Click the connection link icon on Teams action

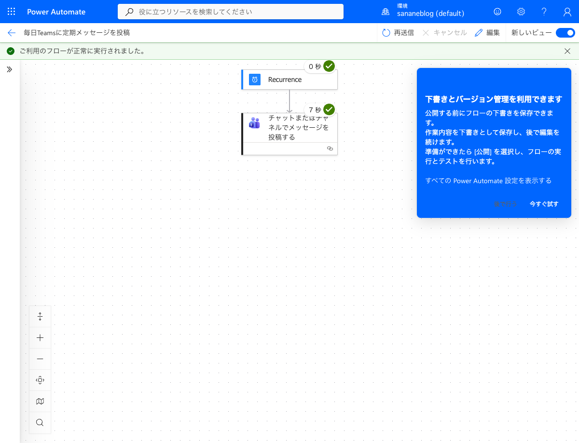click(330, 148)
